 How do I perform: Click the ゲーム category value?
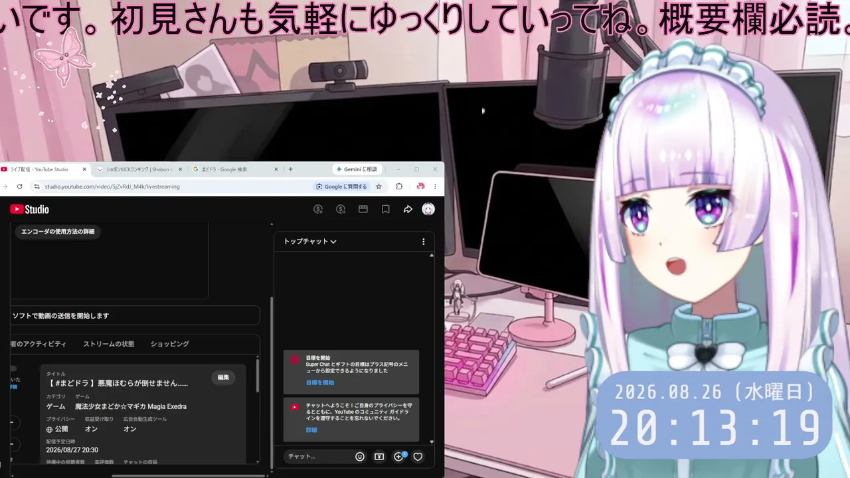coord(56,406)
